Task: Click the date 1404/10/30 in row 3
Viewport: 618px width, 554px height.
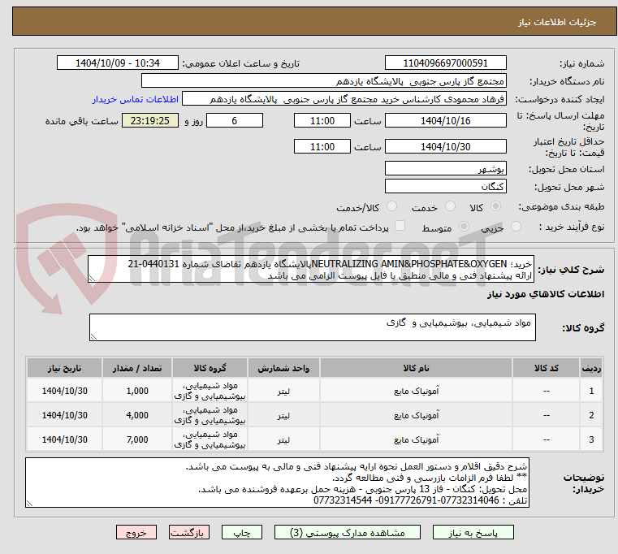Action: (65, 439)
